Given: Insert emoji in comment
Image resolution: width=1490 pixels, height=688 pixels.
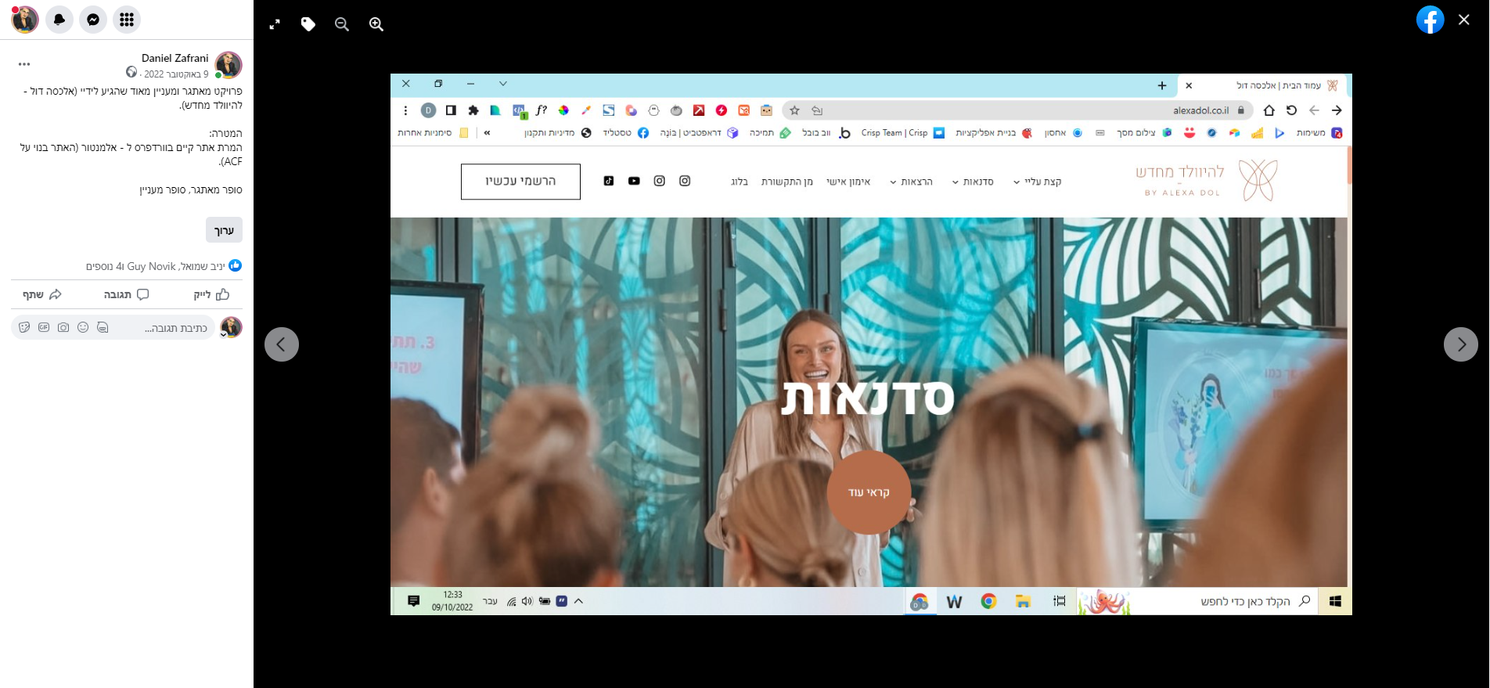Looking at the screenshot, I should pyautogui.click(x=83, y=327).
